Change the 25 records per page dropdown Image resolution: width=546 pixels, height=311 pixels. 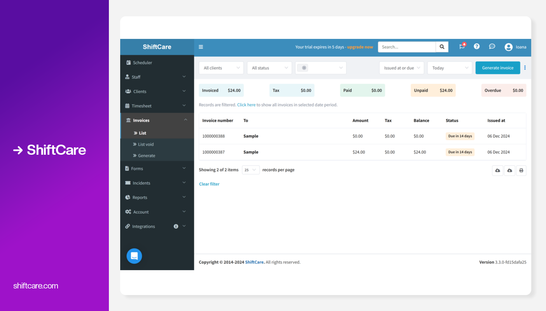pyautogui.click(x=251, y=170)
